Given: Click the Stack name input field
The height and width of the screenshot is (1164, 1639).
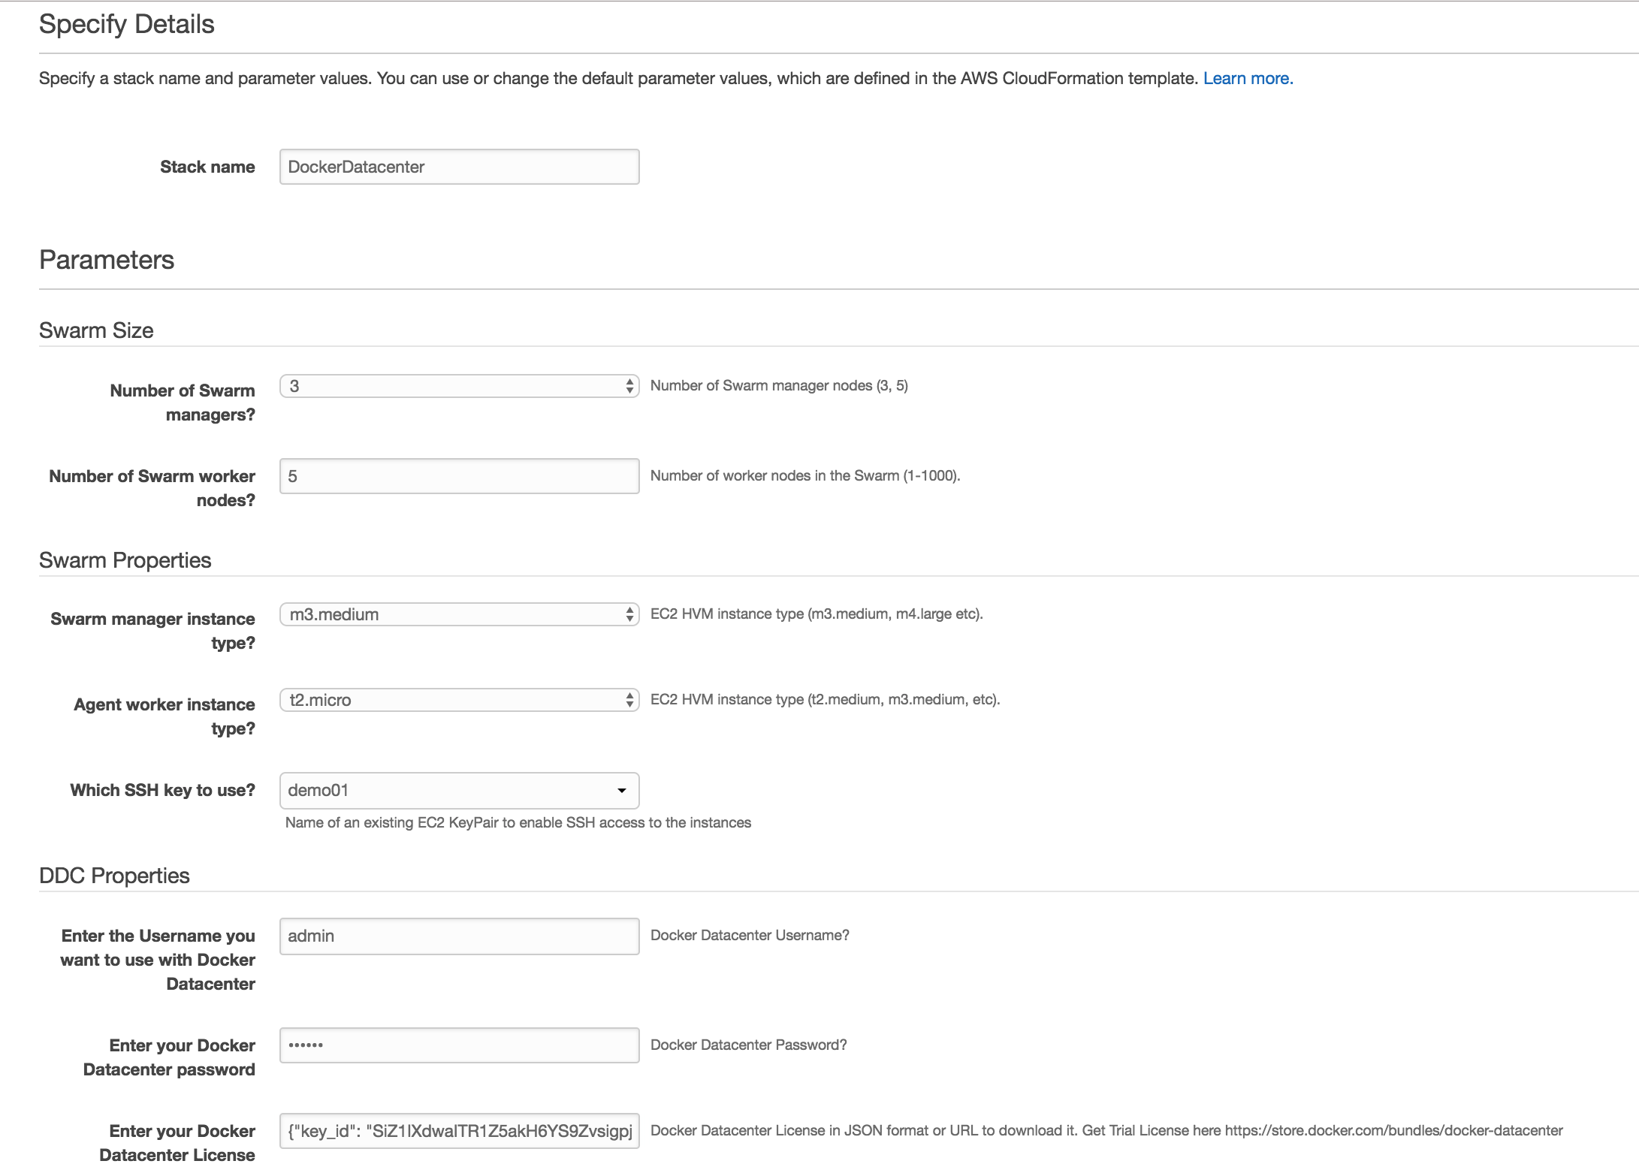Looking at the screenshot, I should click(459, 167).
